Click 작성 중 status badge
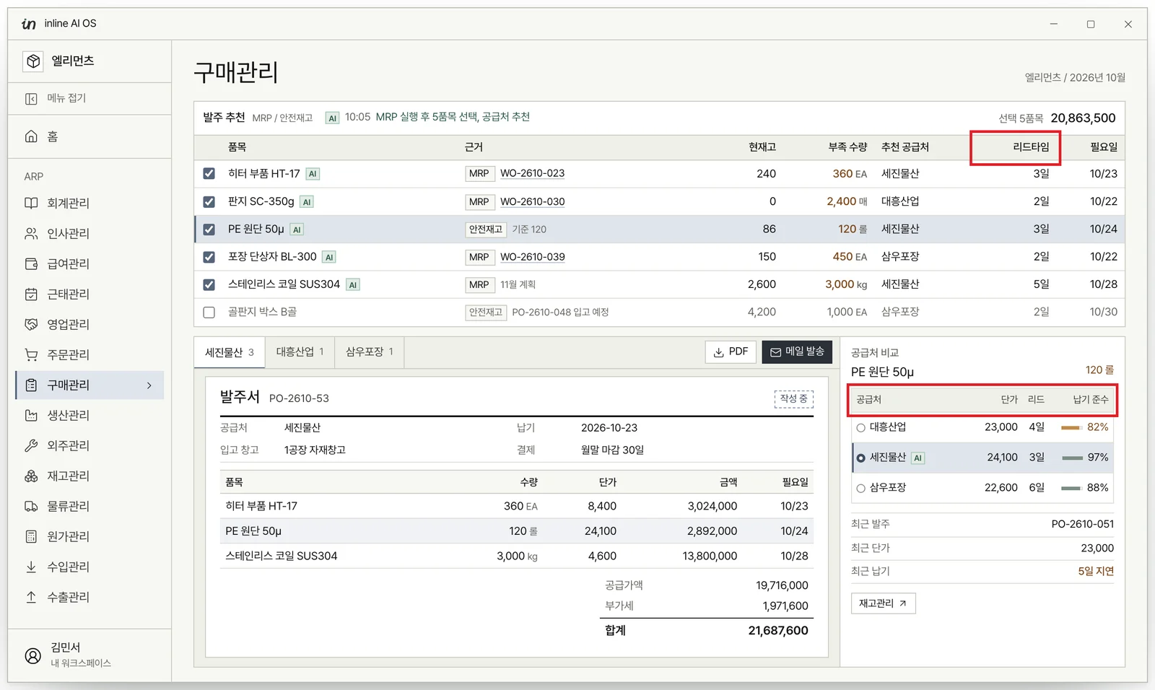 tap(793, 399)
